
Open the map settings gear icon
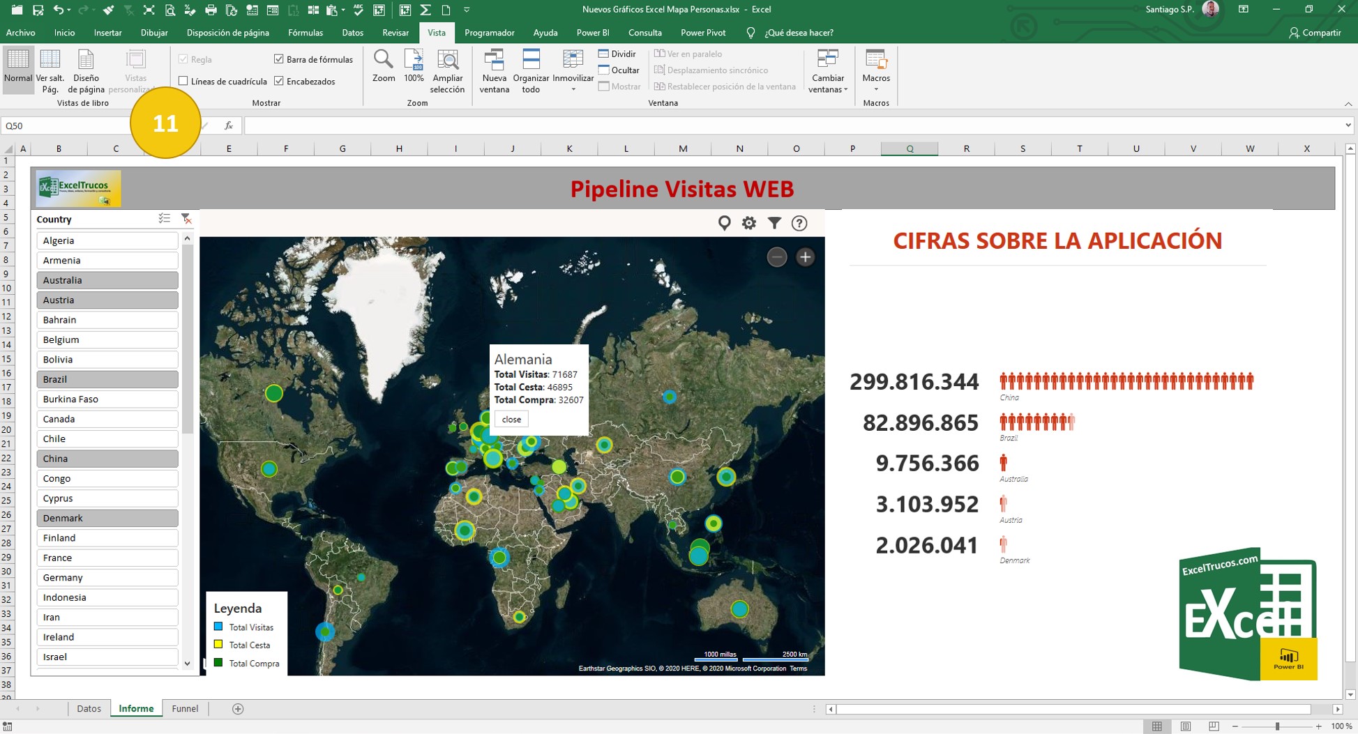[x=748, y=223]
